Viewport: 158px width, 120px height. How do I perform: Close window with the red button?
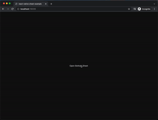(4, 3)
